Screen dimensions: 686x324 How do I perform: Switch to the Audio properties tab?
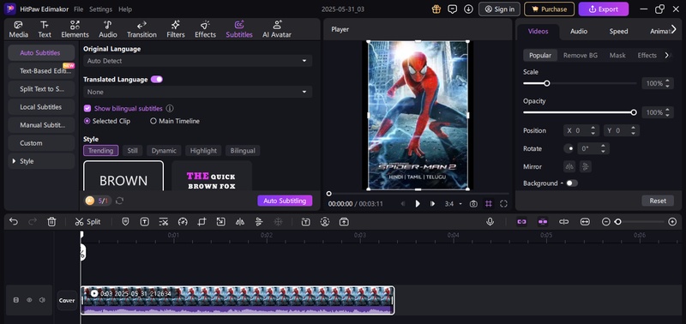point(578,32)
